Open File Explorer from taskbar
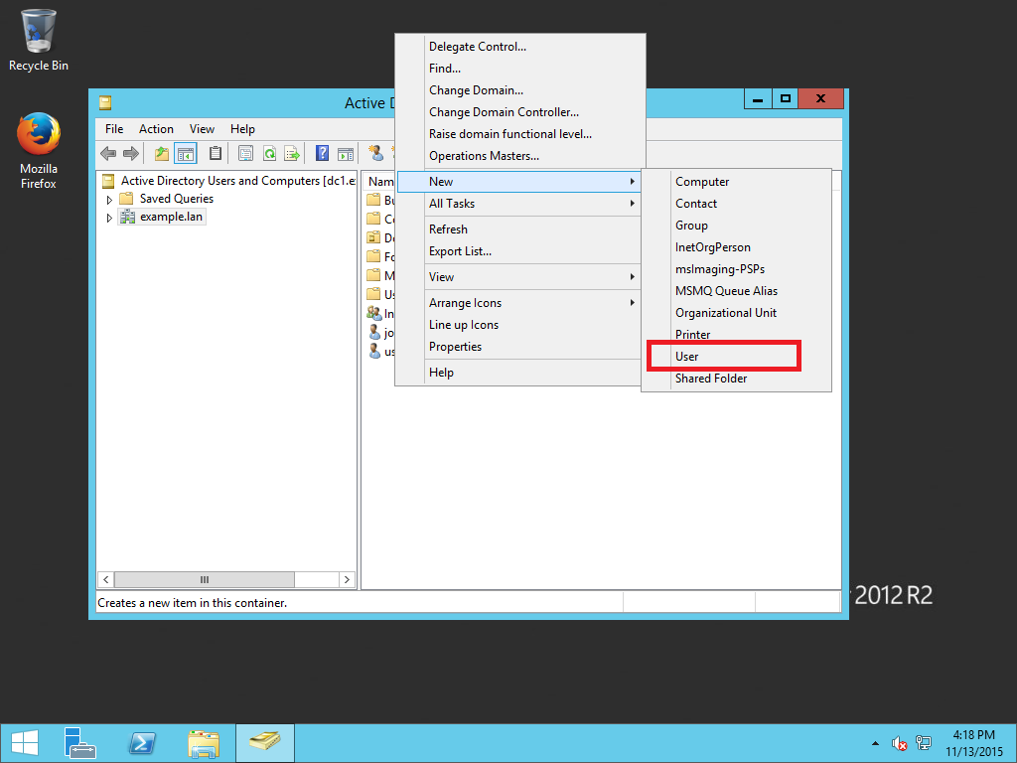This screenshot has height=763, width=1017. click(204, 743)
